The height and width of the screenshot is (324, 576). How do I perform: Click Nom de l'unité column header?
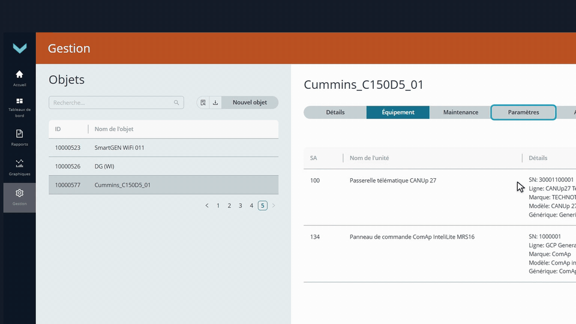369,158
